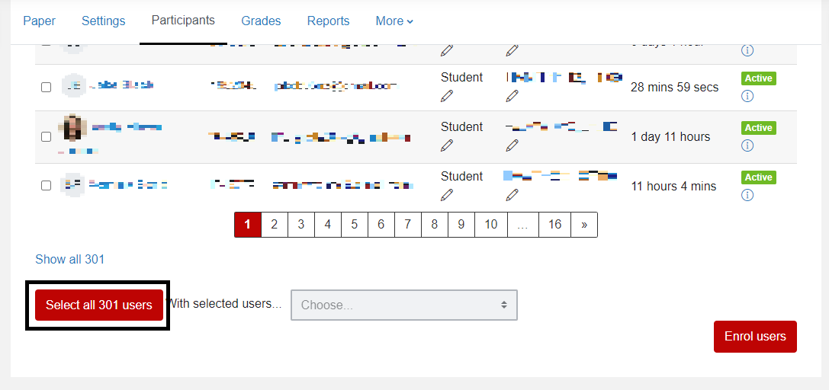Edit groups for 1 day 11 hours user

[x=513, y=145]
